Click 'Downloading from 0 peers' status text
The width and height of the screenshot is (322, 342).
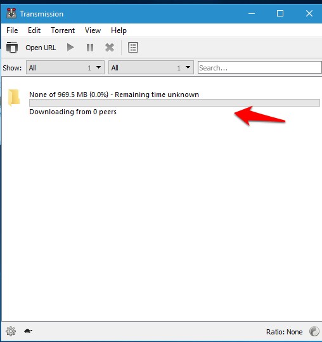click(x=73, y=112)
